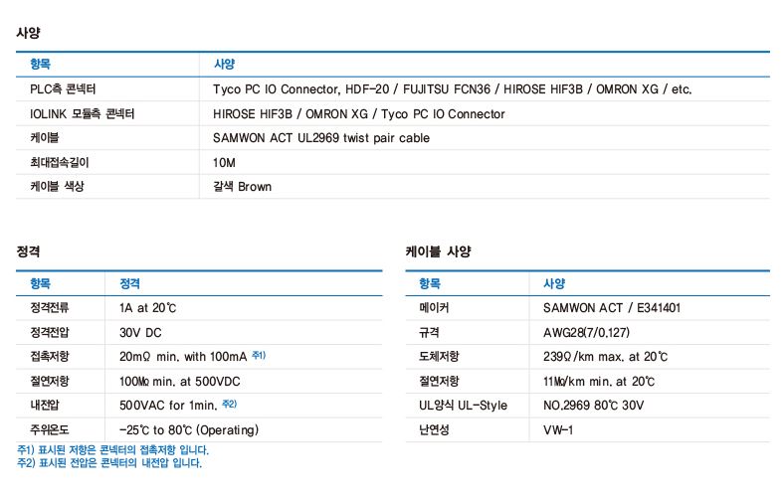The width and height of the screenshot is (784, 498).
Task: Click the '30V DC' value
Action: point(140,333)
